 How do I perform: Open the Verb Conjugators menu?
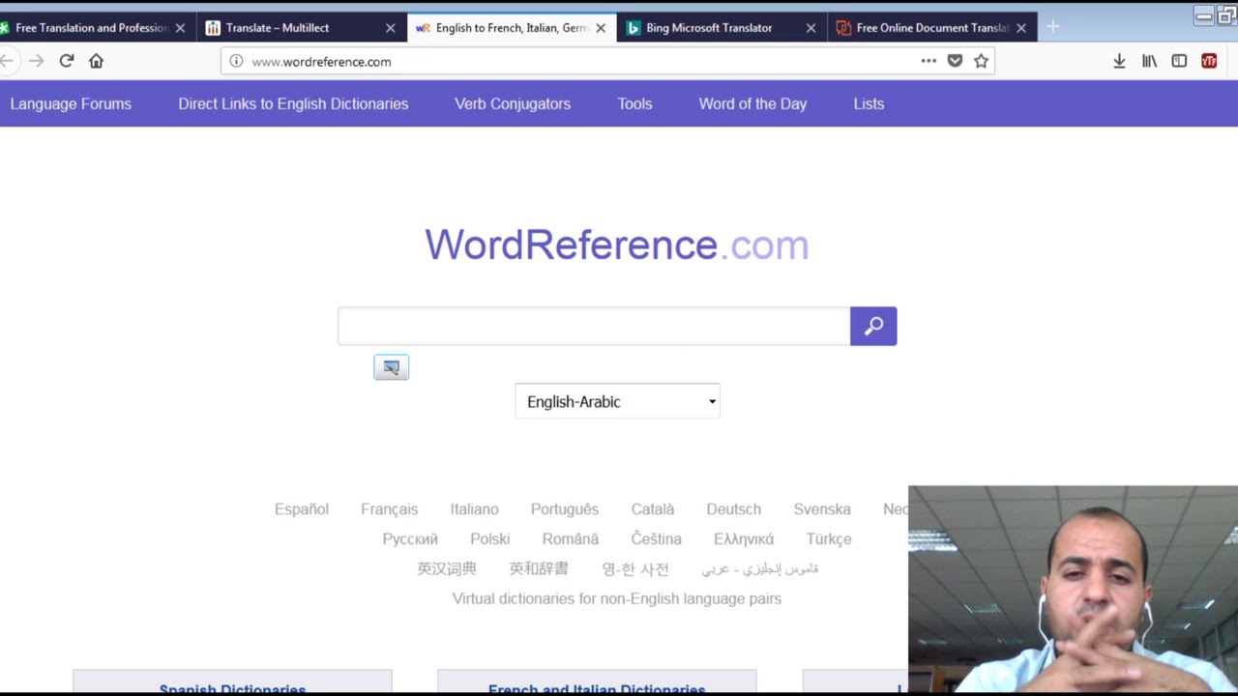tap(513, 103)
